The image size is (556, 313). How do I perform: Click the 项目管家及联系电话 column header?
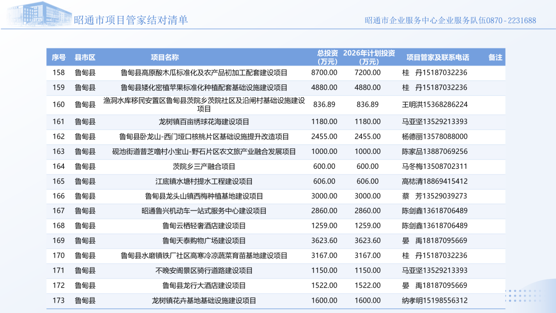(x=438, y=58)
